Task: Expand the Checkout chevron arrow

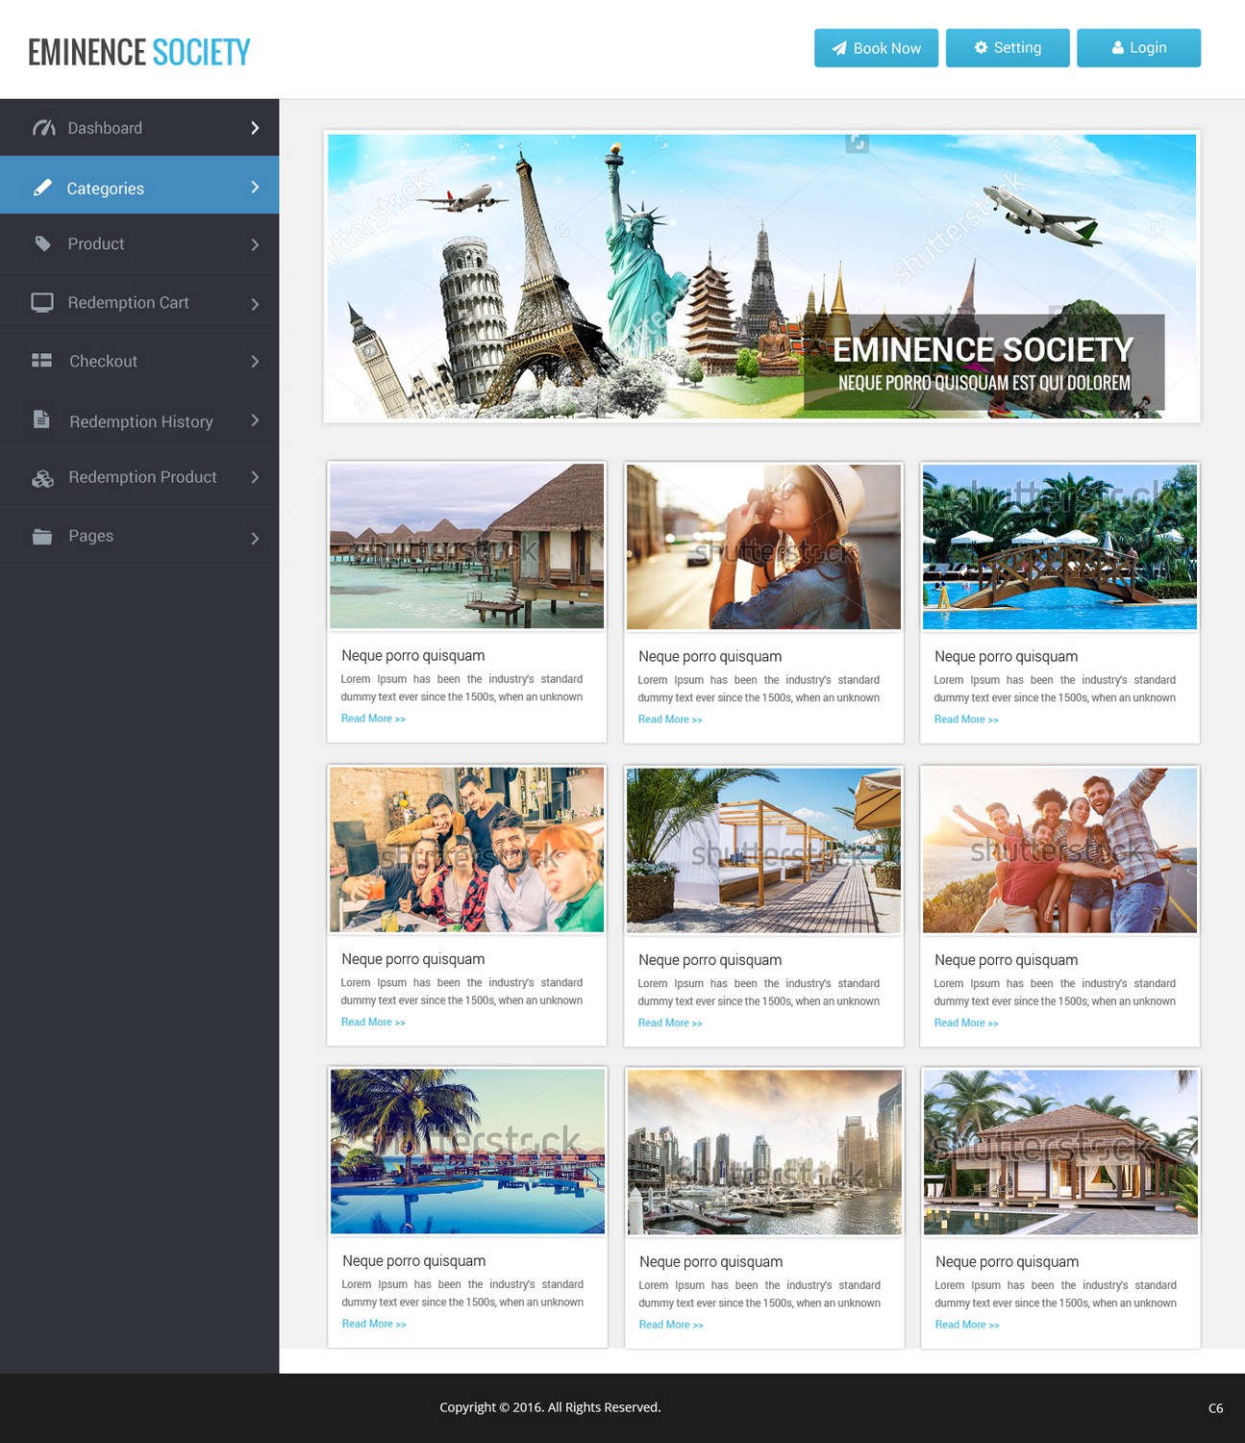Action: 255,362
